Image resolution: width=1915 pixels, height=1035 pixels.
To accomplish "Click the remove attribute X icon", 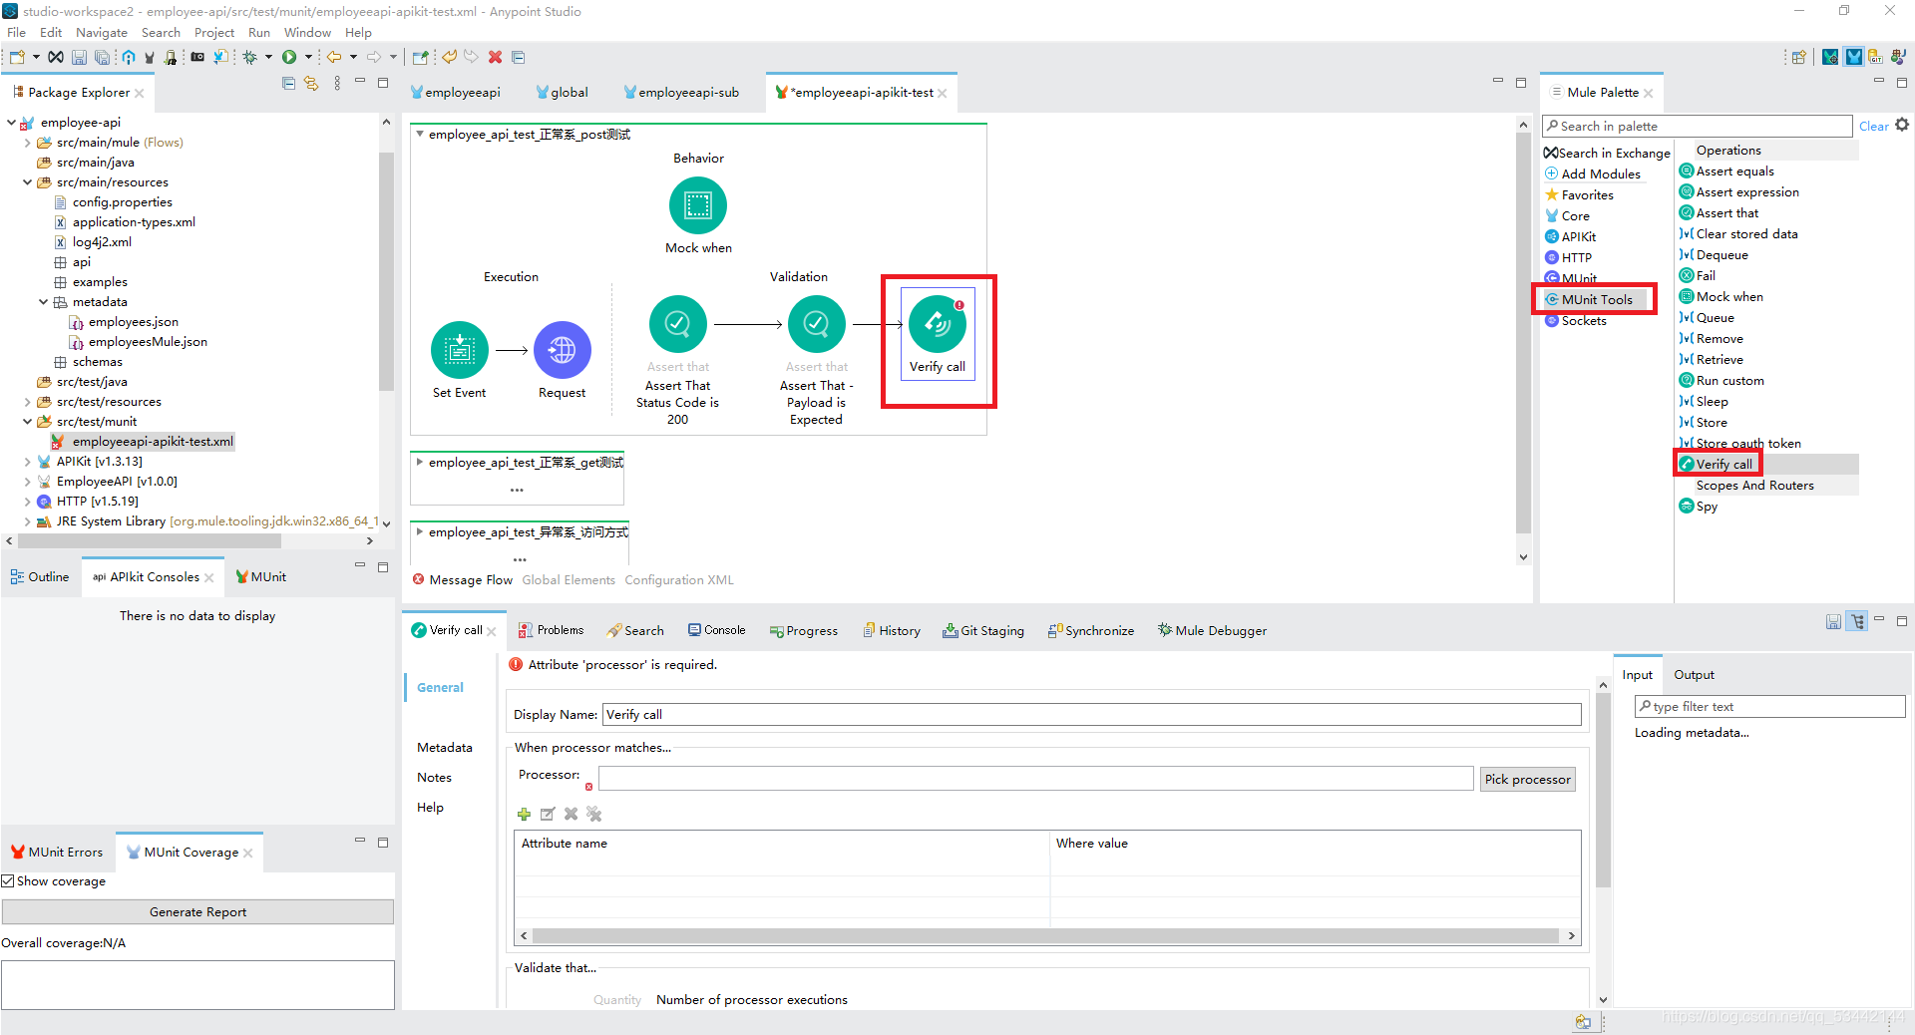I will [x=571, y=814].
